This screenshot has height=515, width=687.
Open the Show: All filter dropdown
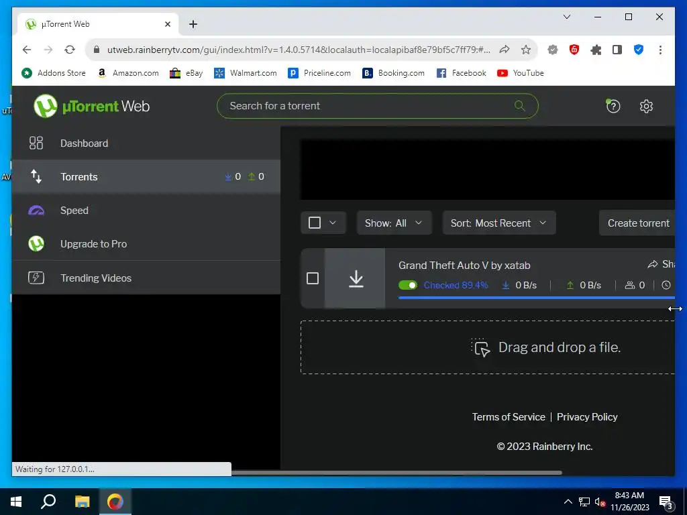(394, 223)
